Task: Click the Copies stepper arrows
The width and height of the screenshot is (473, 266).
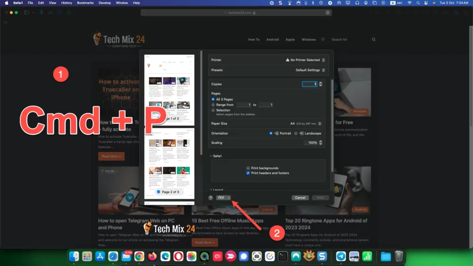Action: pyautogui.click(x=321, y=84)
